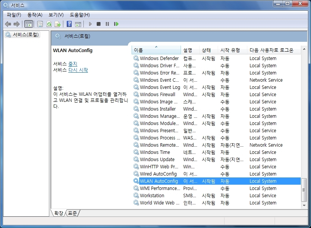Click 자동(지연... in Windows Update row
The width and height of the screenshot is (311, 228).
tap(232, 160)
